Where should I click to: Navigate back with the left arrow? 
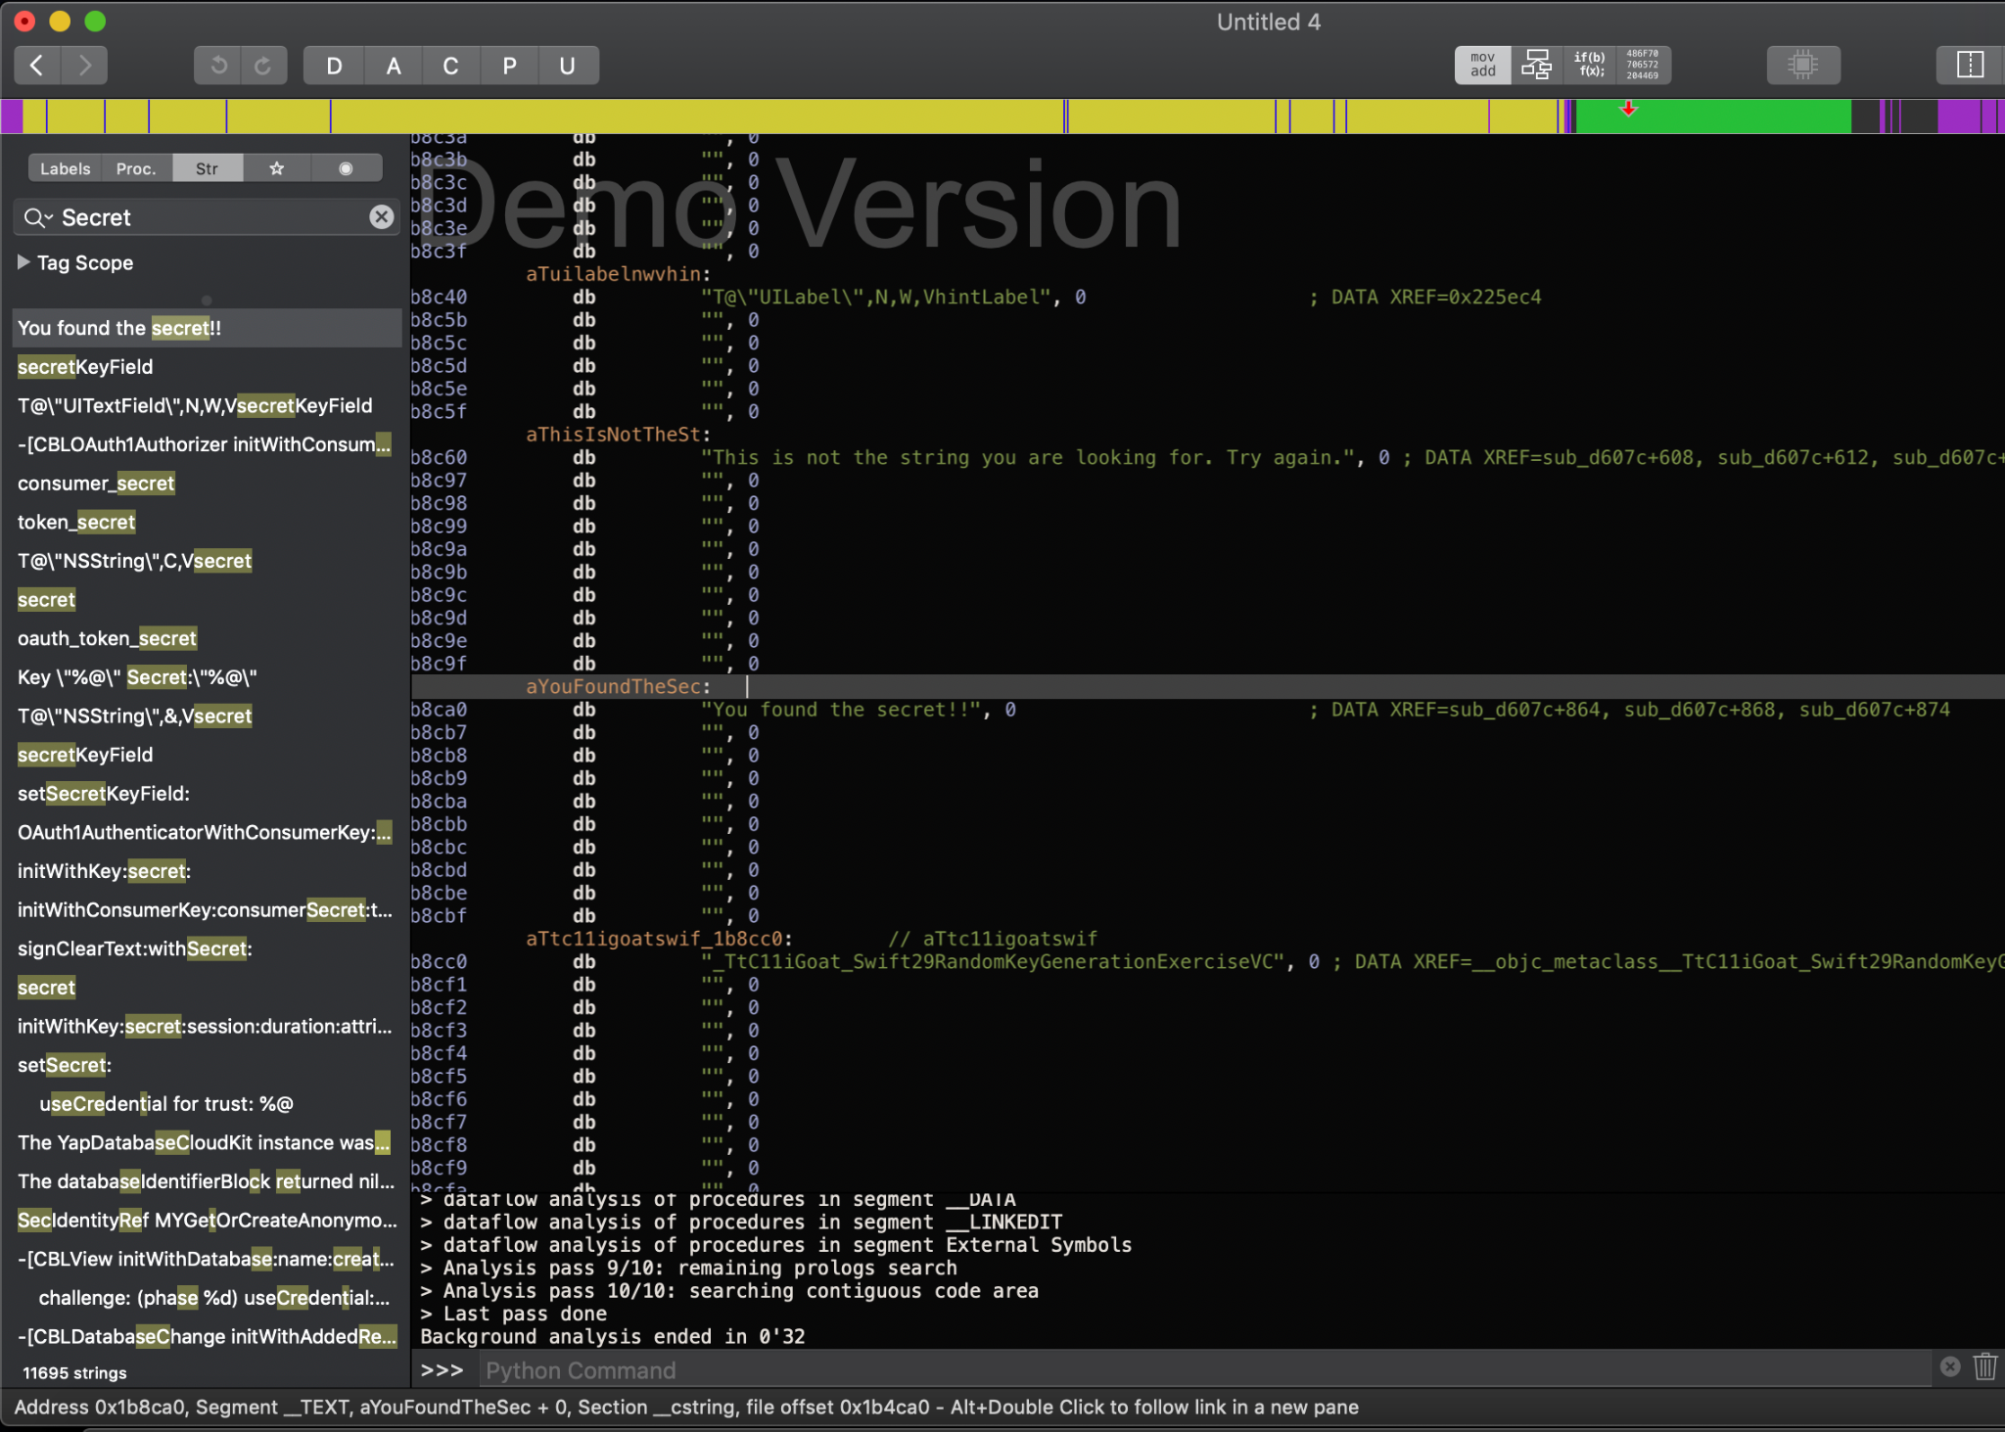(x=37, y=66)
